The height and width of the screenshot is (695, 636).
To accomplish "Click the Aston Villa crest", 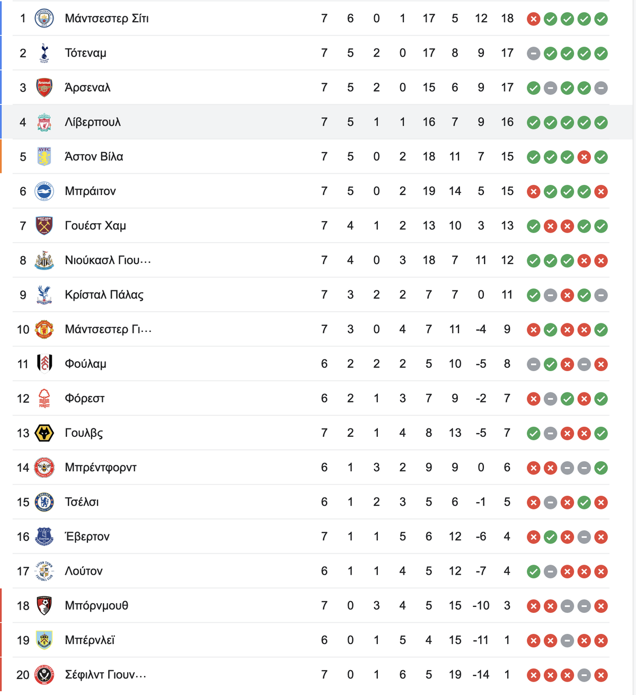I will tap(44, 156).
